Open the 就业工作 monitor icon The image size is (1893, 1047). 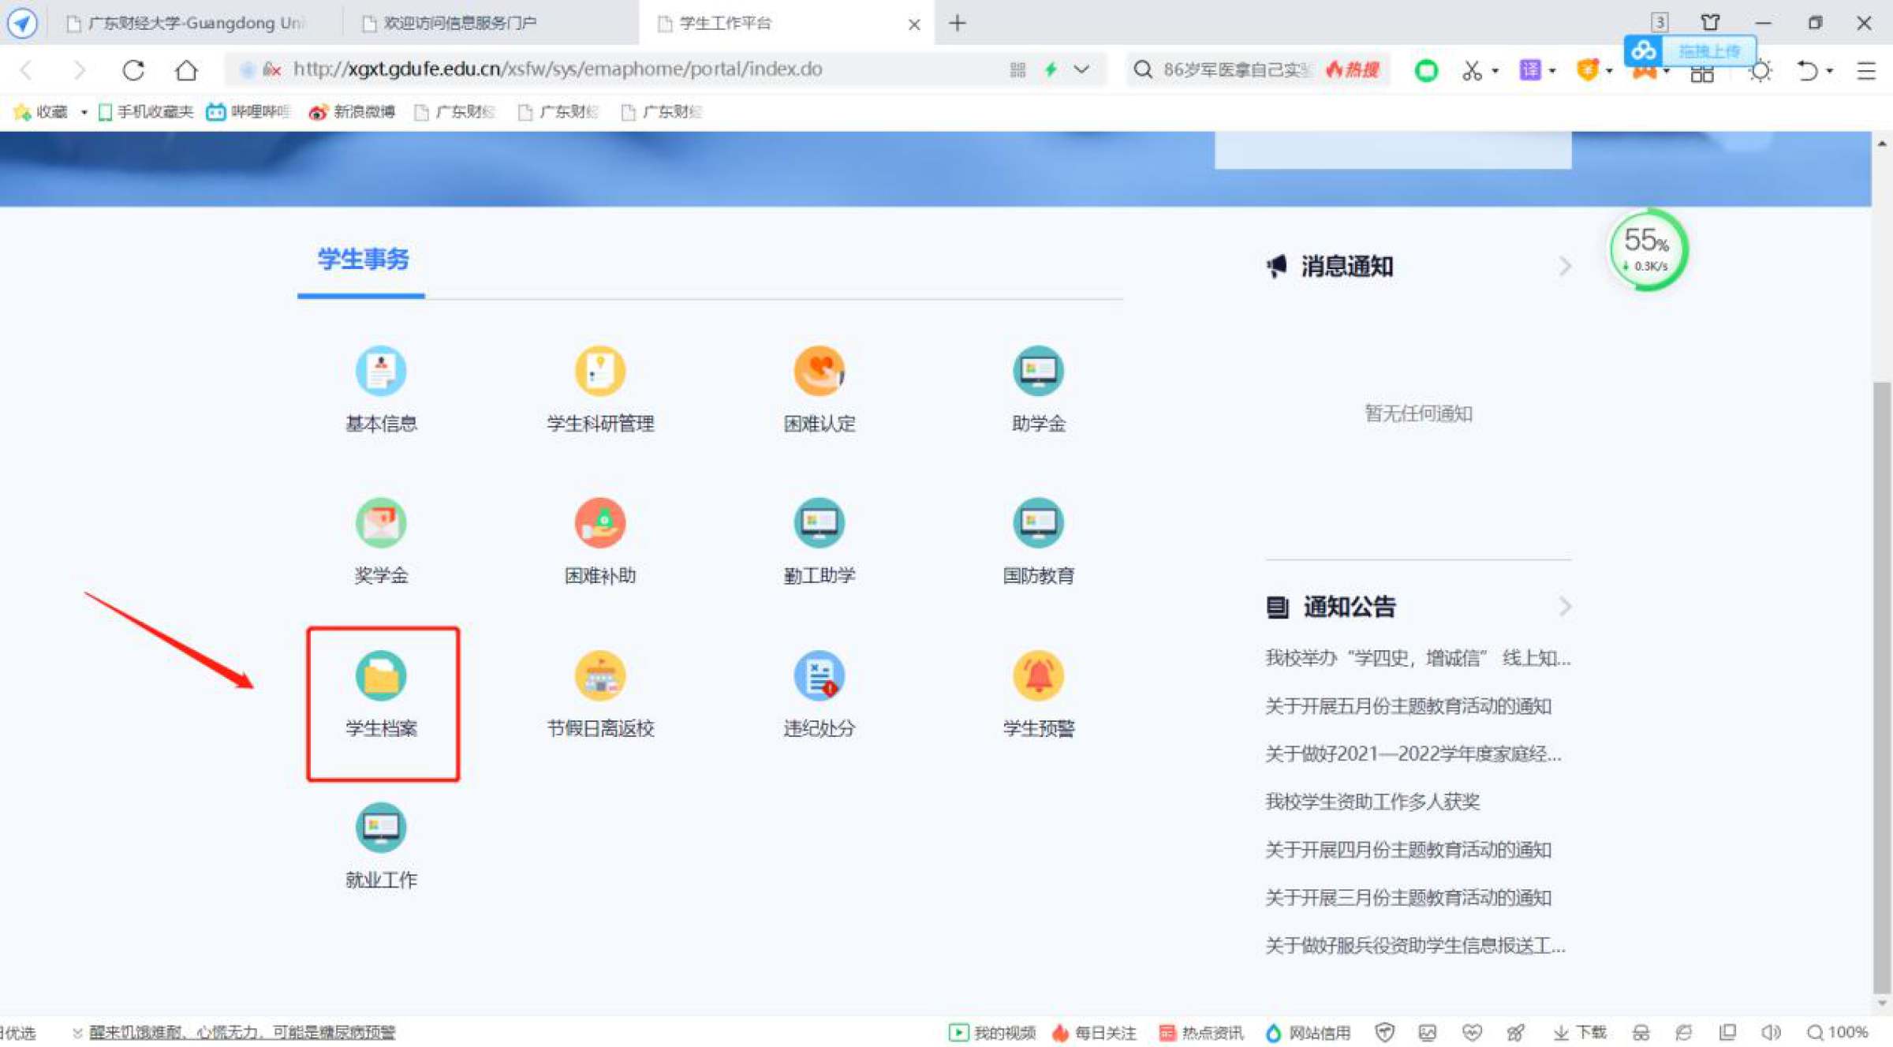(x=381, y=827)
